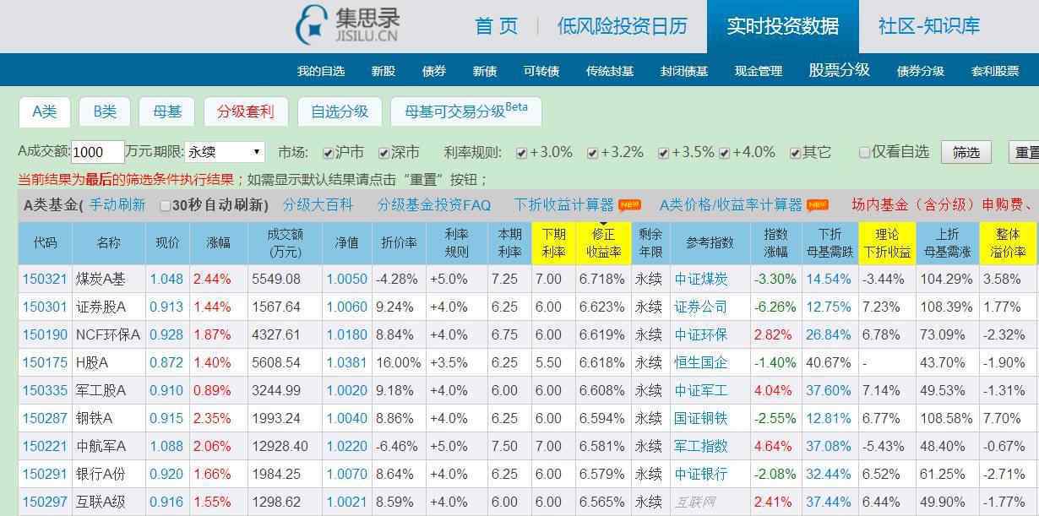
Task: Open 我的自选 submenu
Action: point(321,71)
